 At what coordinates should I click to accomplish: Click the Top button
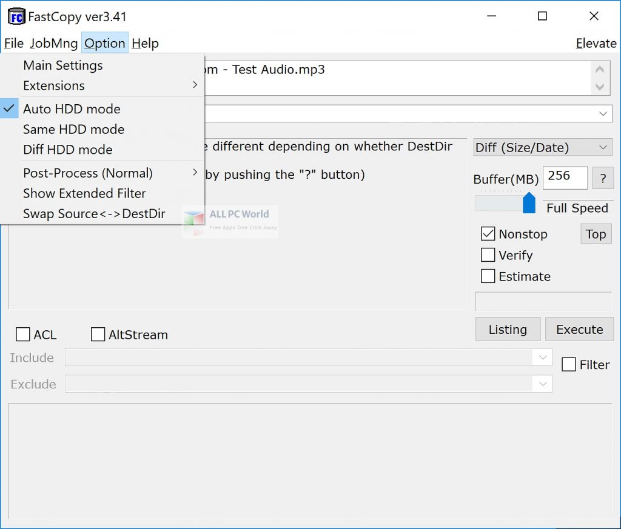click(596, 234)
